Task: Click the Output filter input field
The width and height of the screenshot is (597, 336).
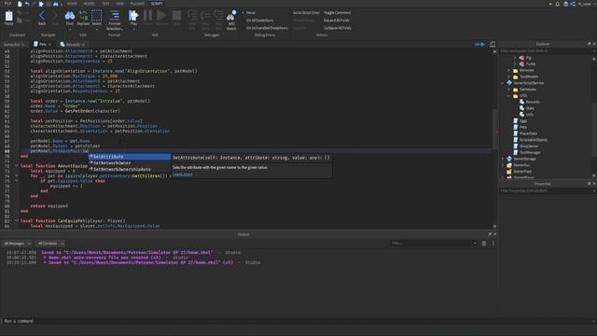Action: click(434, 243)
